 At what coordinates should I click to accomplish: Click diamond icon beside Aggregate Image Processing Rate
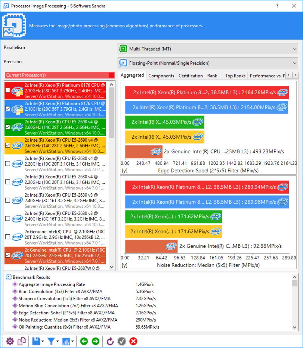[x=15, y=284]
